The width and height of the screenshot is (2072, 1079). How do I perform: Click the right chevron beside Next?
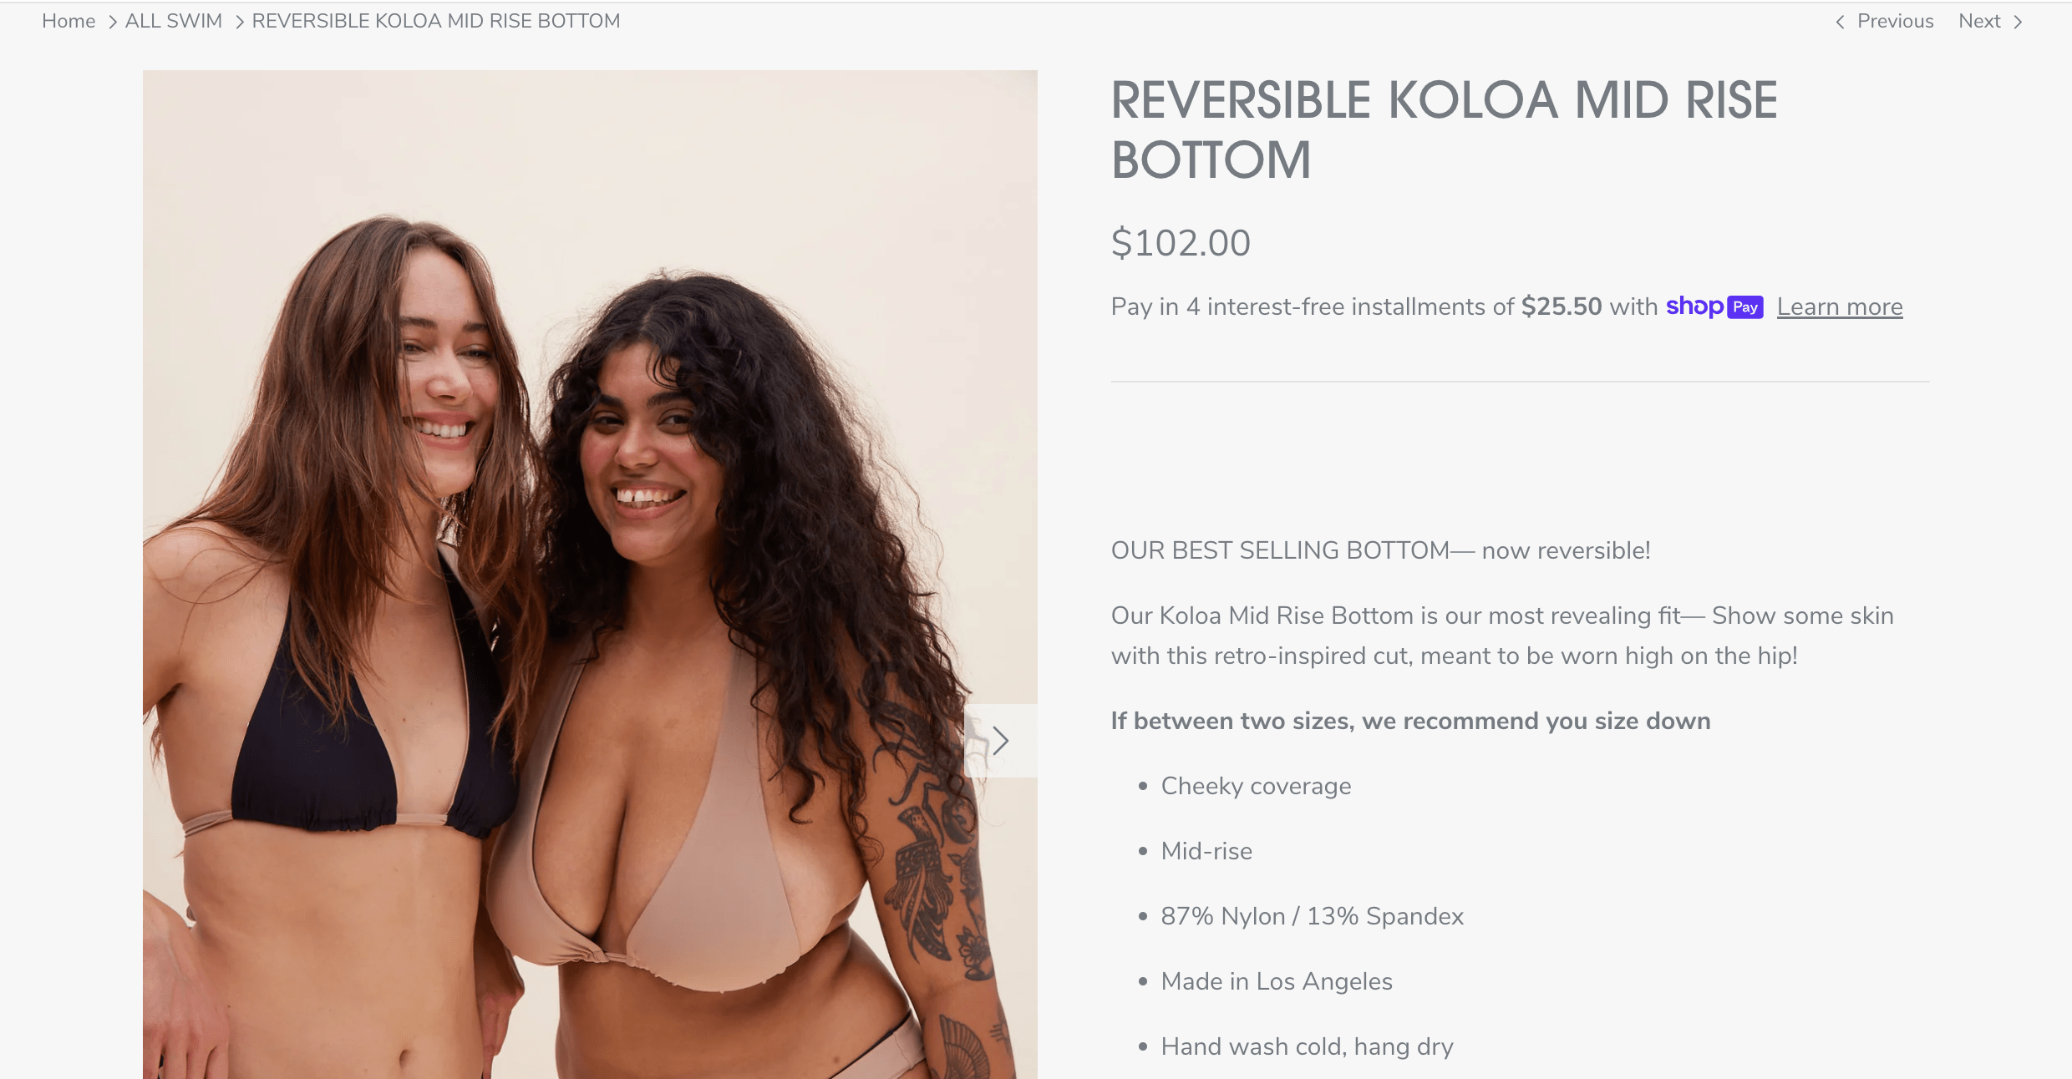tap(2018, 22)
